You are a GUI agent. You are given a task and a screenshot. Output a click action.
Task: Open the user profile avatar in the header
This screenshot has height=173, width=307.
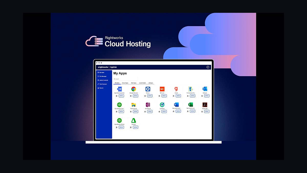coord(208,67)
